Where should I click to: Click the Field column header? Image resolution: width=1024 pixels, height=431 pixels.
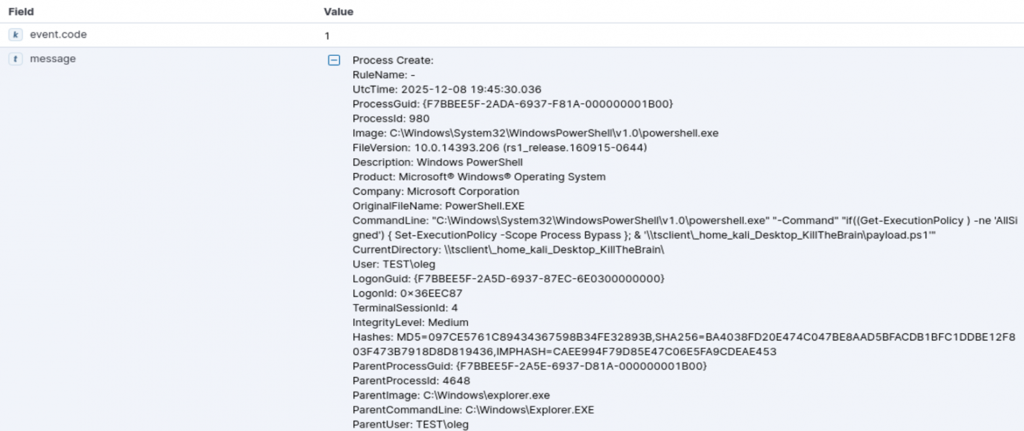[21, 12]
